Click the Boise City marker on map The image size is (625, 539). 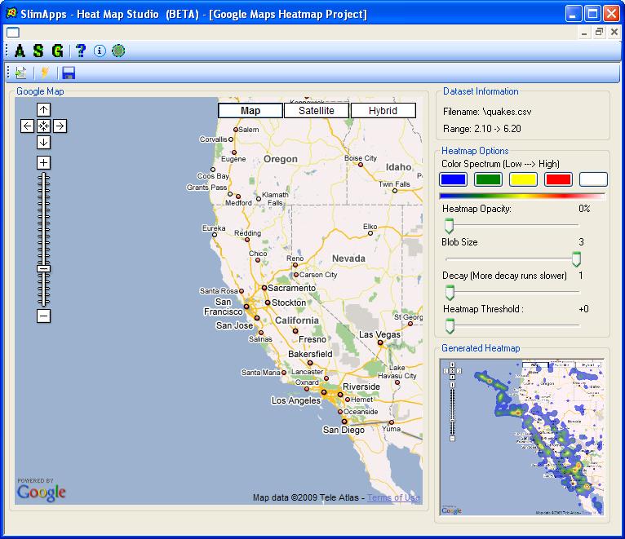pos(361,165)
